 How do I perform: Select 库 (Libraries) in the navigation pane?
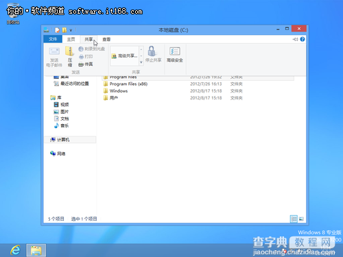[x=59, y=97]
